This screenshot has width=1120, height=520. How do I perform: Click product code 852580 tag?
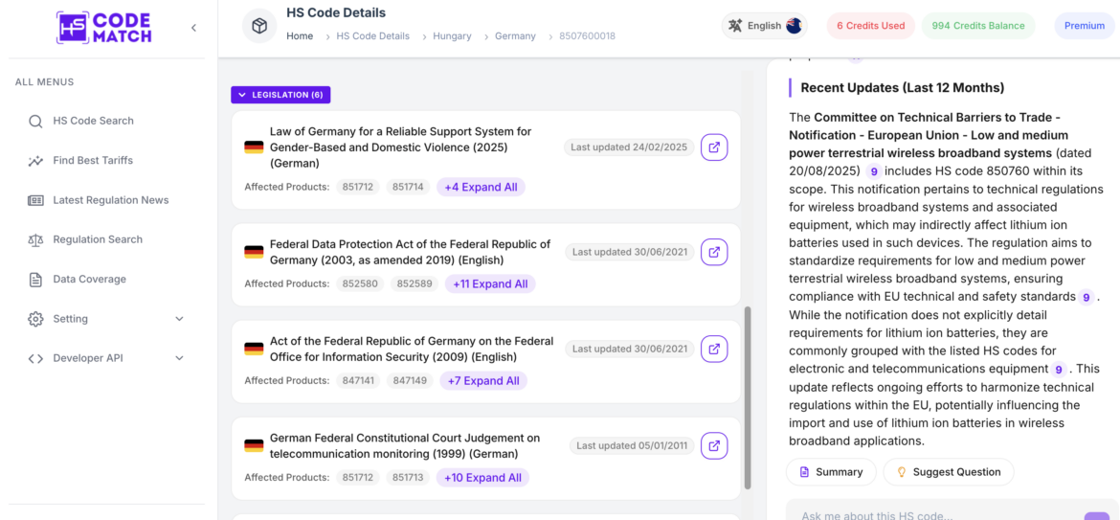tap(360, 284)
